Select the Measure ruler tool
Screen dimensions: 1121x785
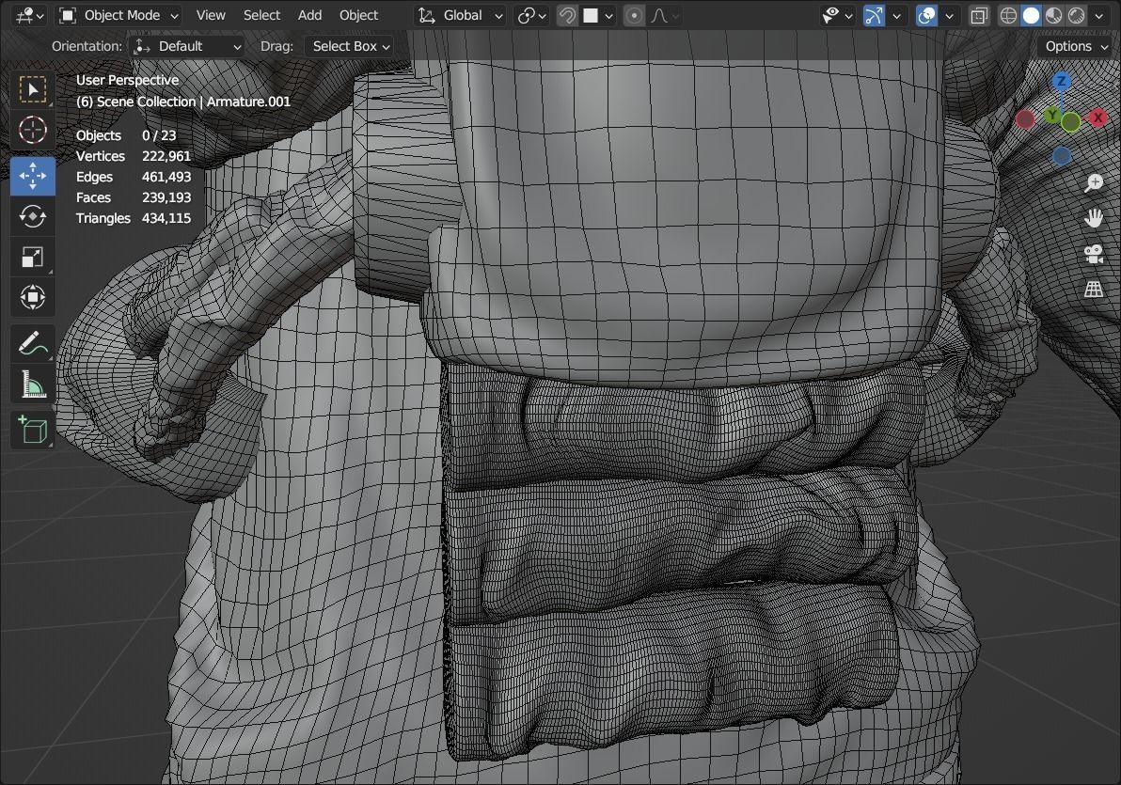coord(32,385)
